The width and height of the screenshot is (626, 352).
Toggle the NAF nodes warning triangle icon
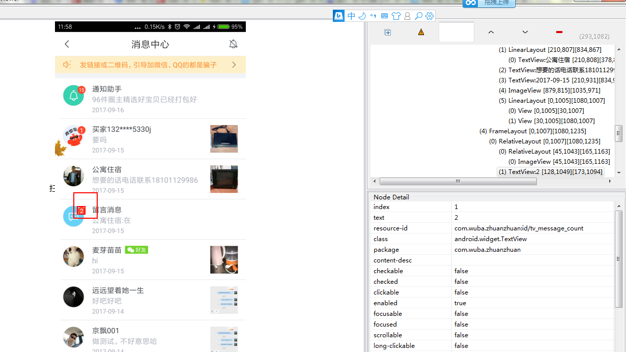(421, 32)
